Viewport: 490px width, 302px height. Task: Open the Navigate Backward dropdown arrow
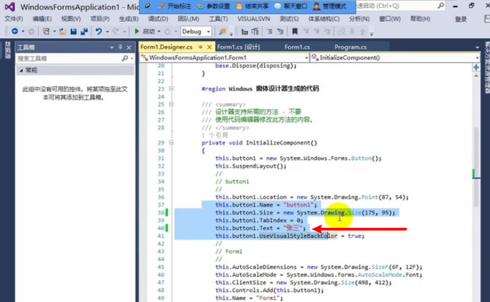23,32
